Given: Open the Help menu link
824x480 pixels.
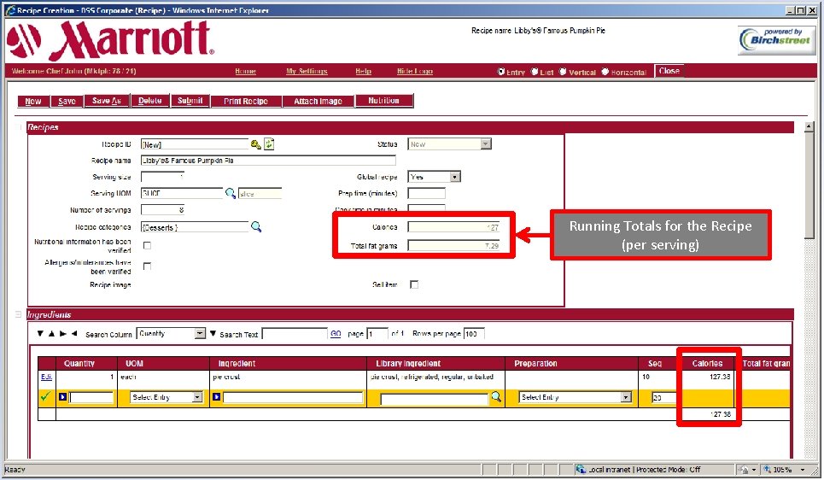Looking at the screenshot, I should click(363, 71).
